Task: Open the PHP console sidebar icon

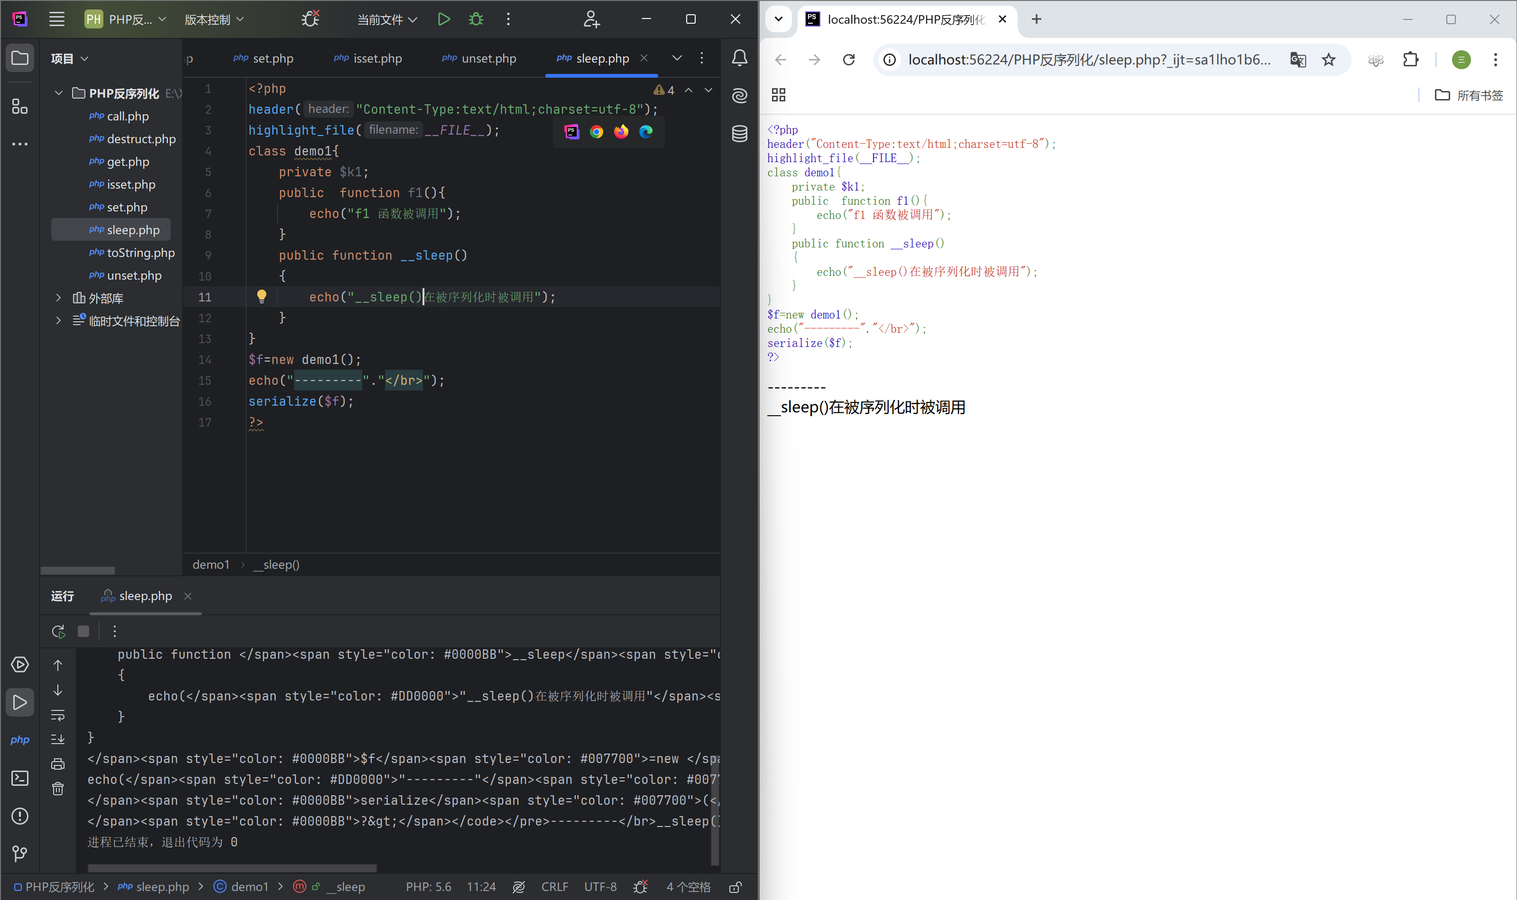Action: 20,740
